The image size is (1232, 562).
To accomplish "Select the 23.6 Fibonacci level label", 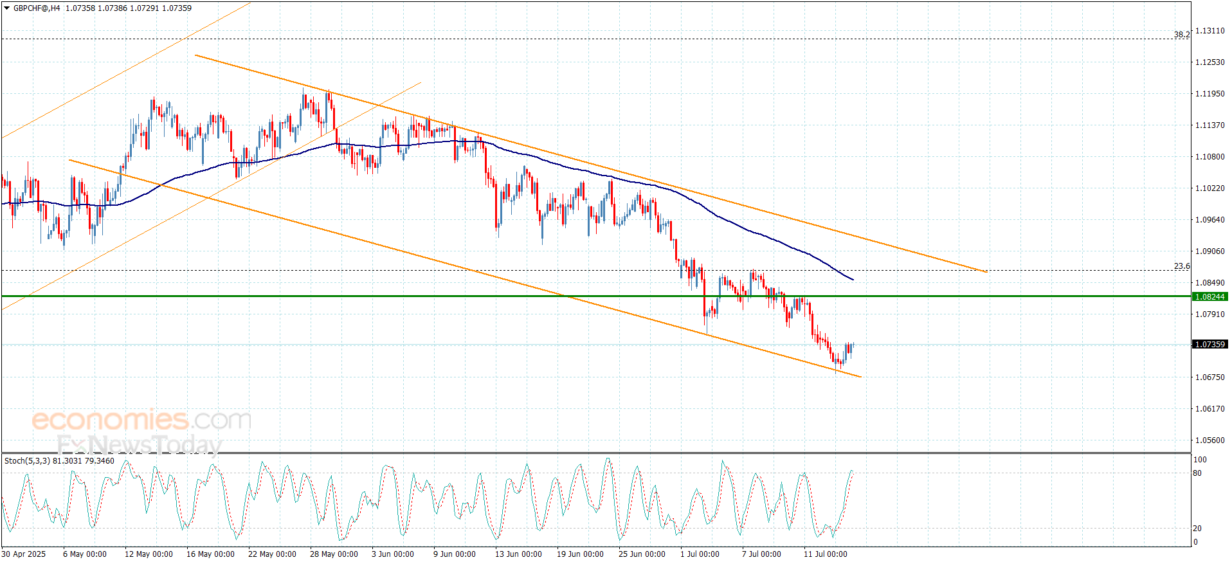I will [1181, 266].
